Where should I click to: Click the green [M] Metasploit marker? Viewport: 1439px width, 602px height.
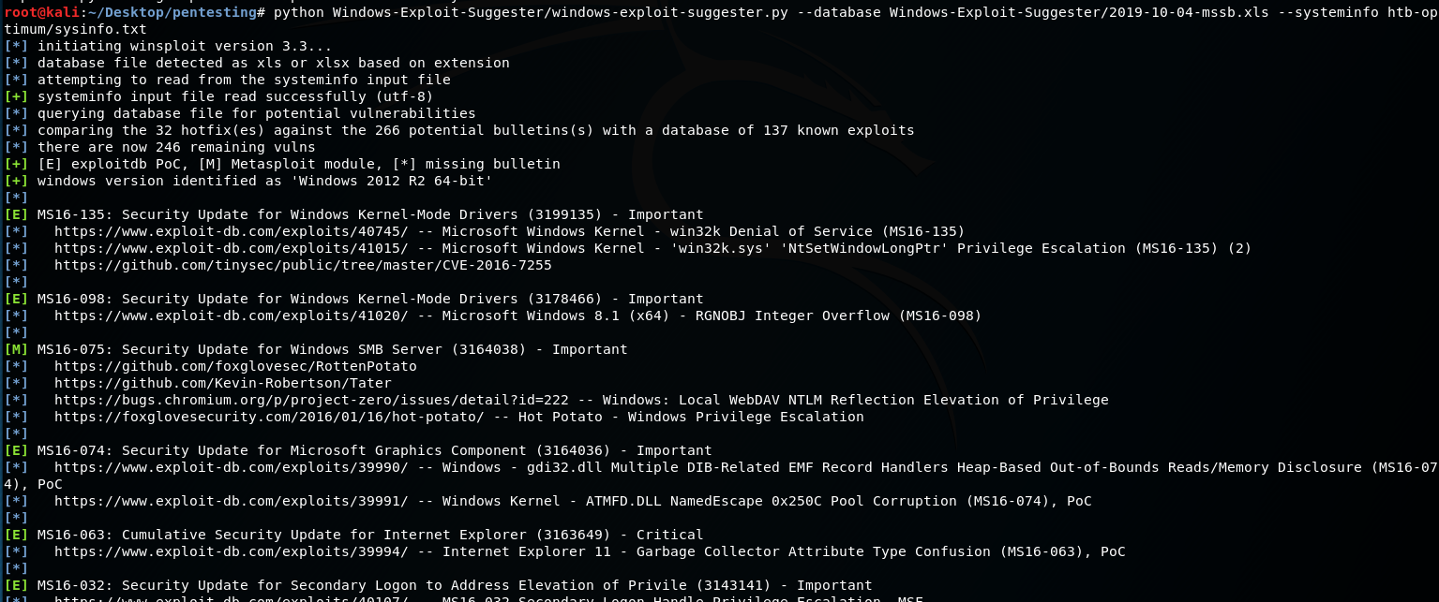pos(16,349)
